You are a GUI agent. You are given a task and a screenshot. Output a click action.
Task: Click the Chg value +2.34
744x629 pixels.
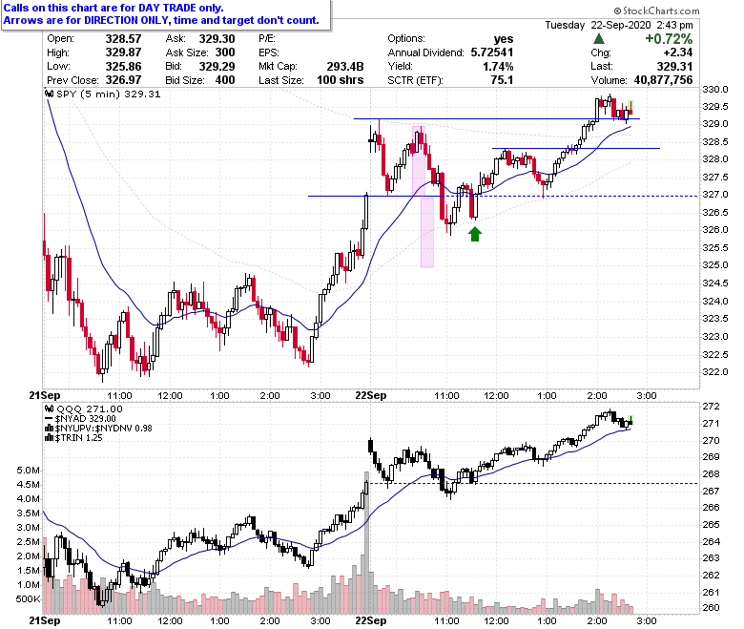pos(678,52)
